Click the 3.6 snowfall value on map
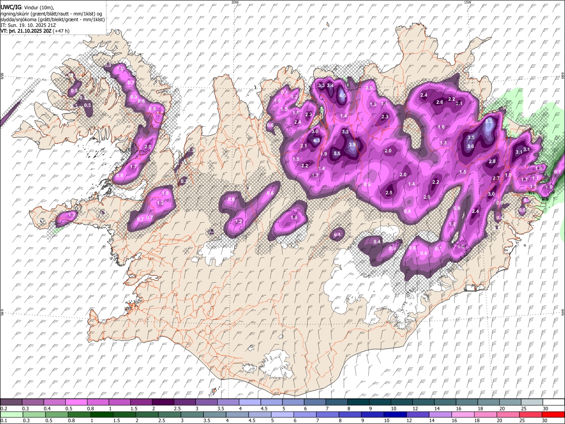The height and width of the screenshot is (424, 565). pos(471,147)
